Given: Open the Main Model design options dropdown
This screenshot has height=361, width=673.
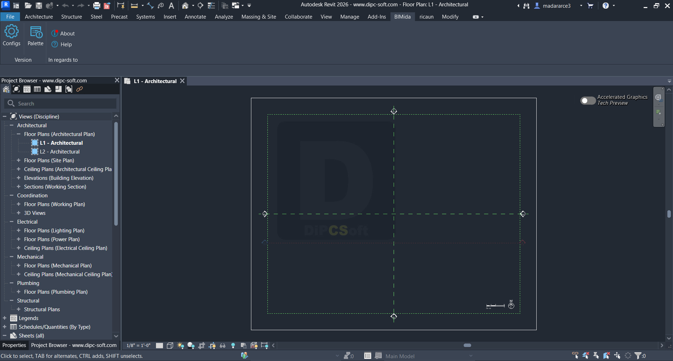Looking at the screenshot, I should click(429, 356).
